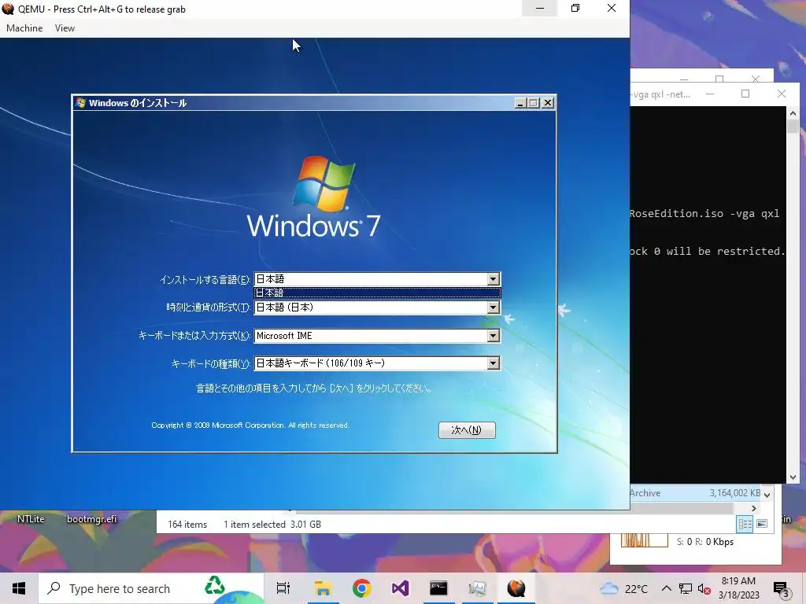Expand the time and currency format dropdown

(493, 308)
